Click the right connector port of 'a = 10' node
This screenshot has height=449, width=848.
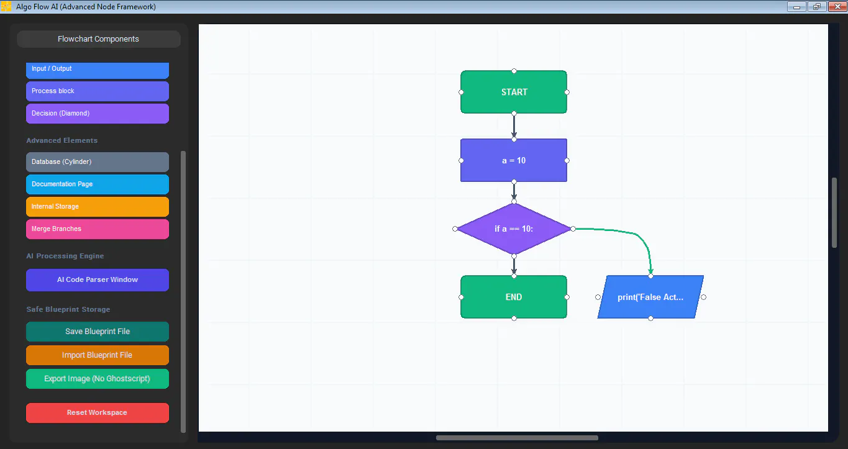pos(567,160)
